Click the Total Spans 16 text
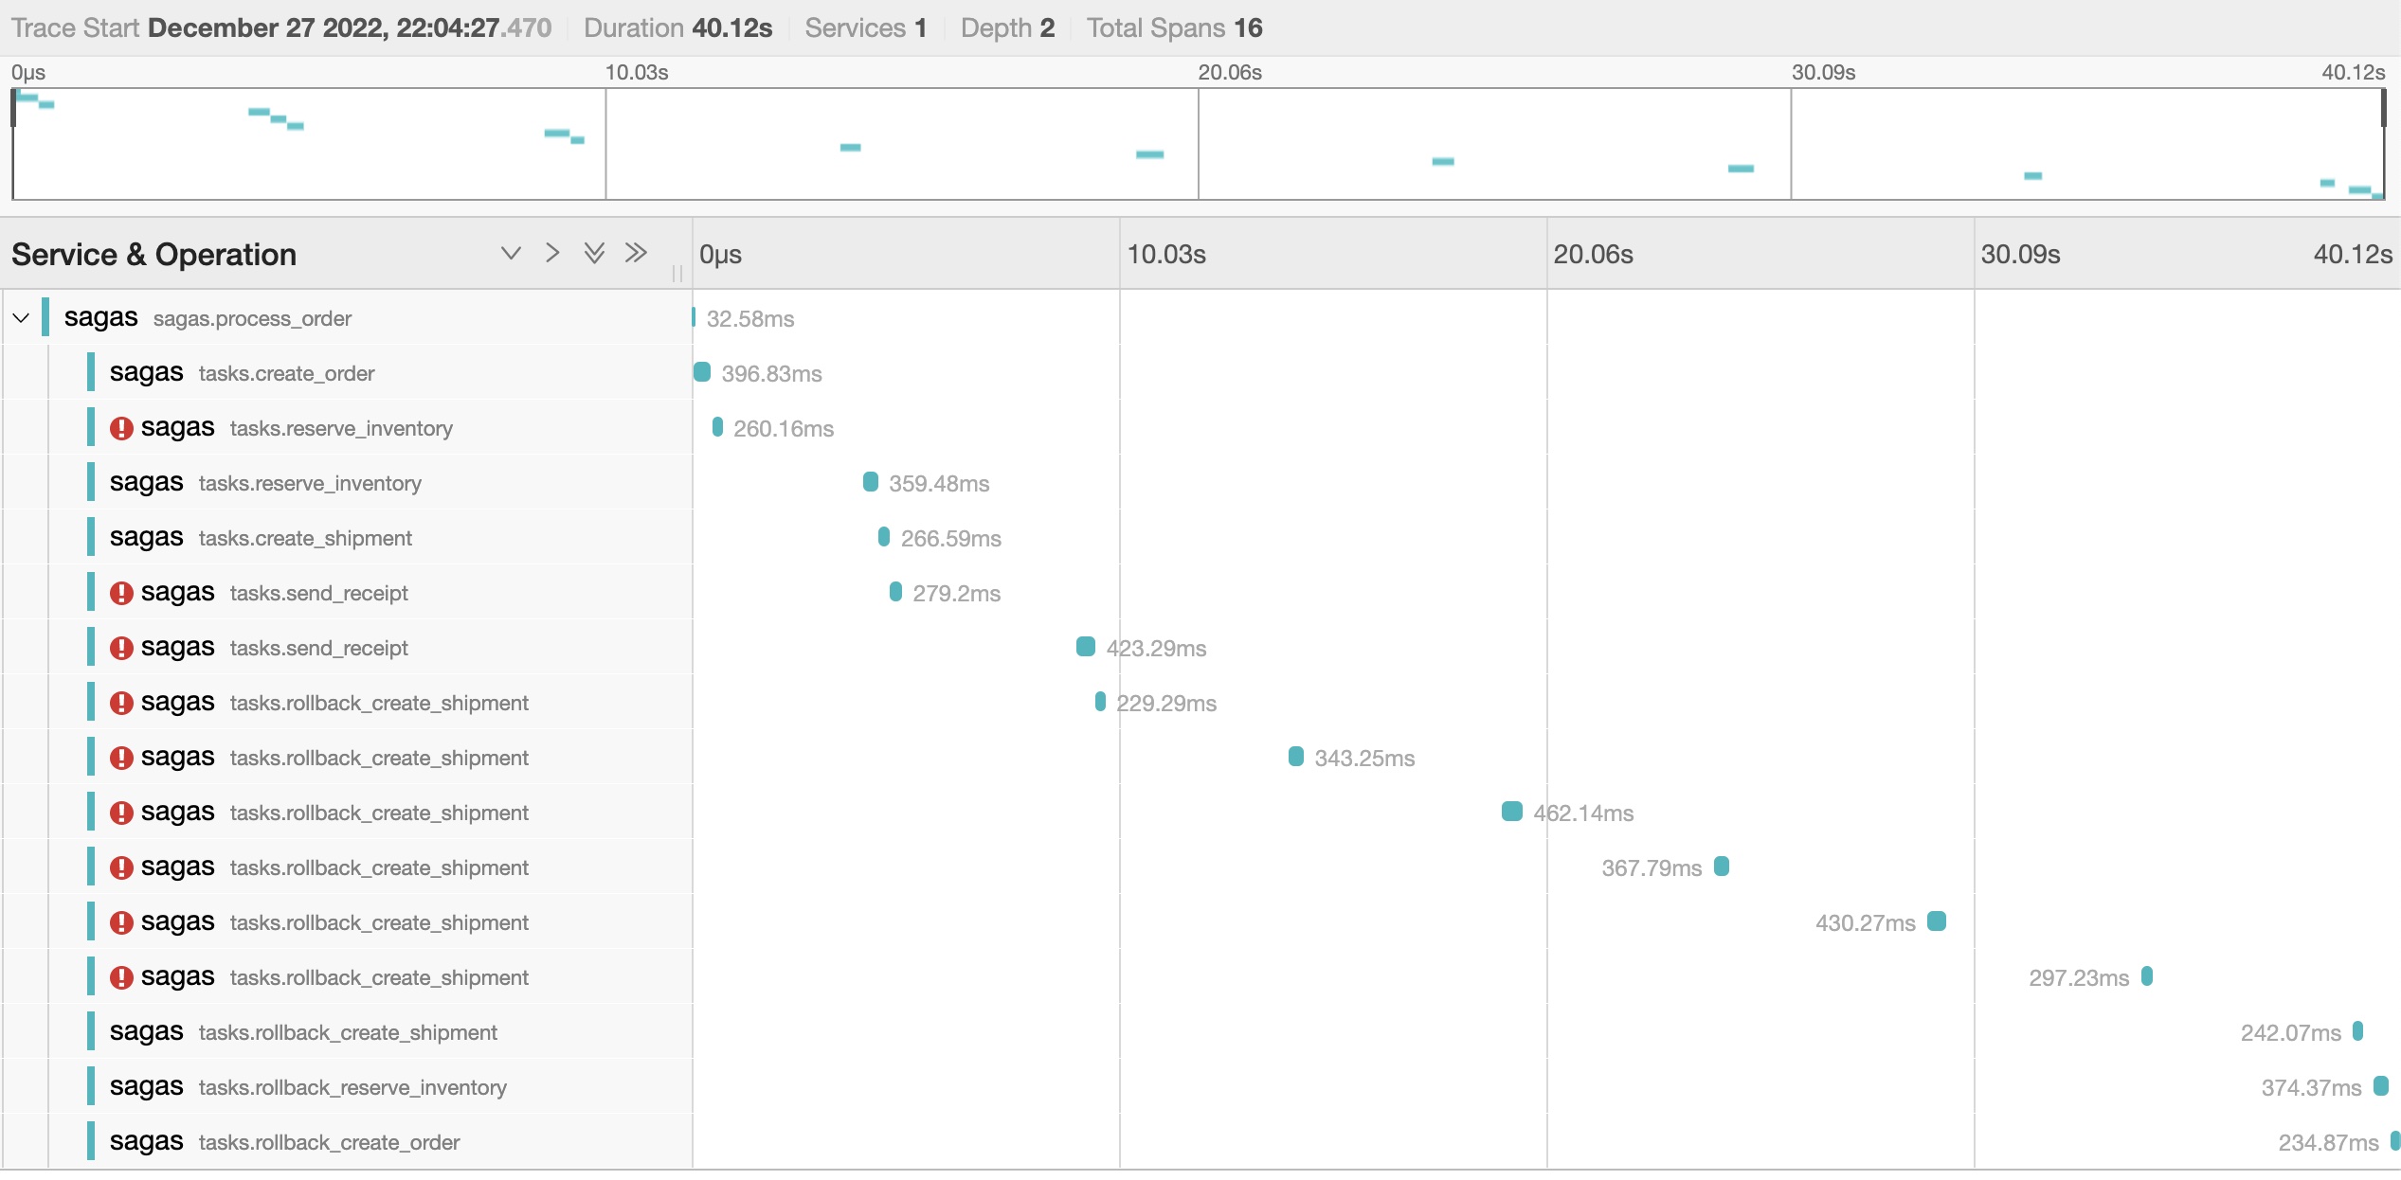The height and width of the screenshot is (1180, 2401). pyautogui.click(x=1175, y=27)
